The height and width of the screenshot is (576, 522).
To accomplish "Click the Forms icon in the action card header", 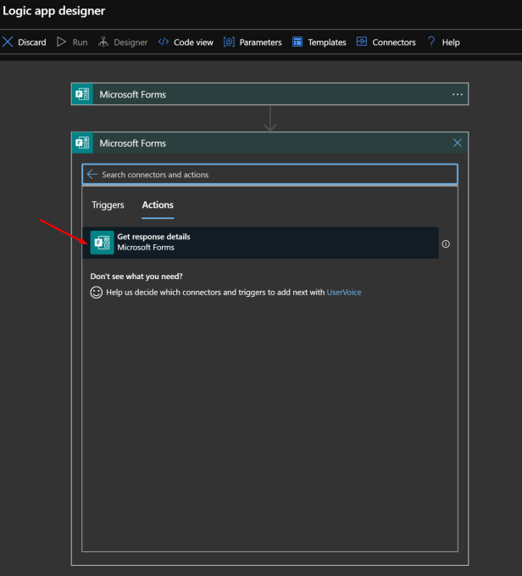I will (x=82, y=143).
